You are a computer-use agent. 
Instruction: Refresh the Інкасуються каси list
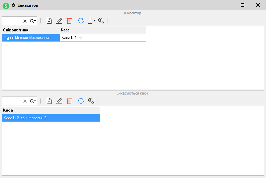pos(81,101)
